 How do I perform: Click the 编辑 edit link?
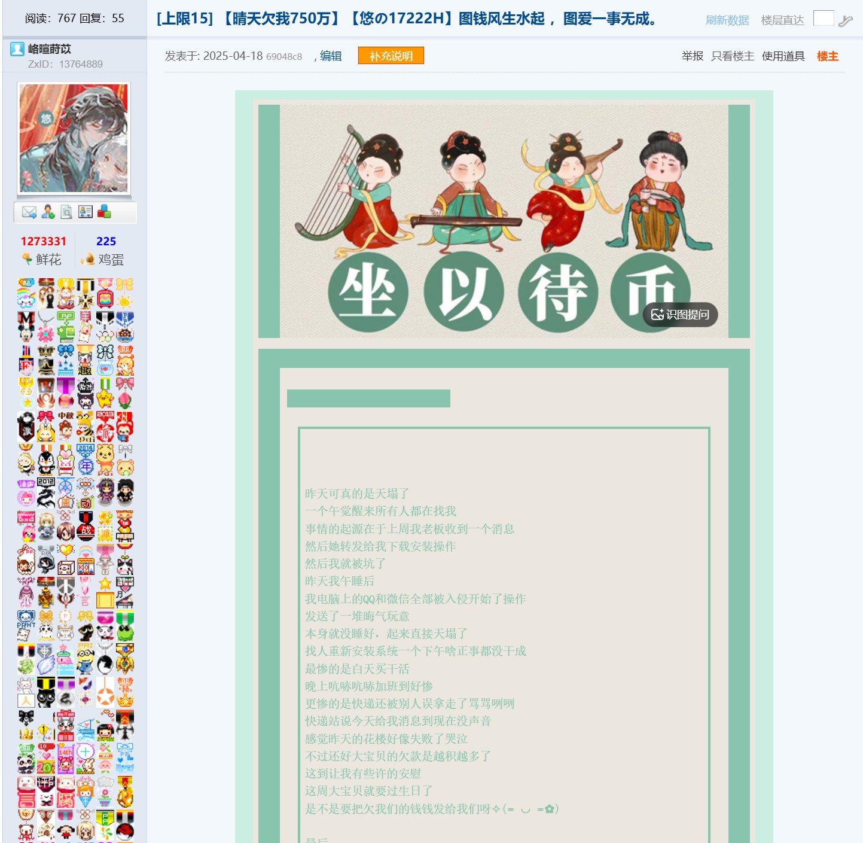331,56
